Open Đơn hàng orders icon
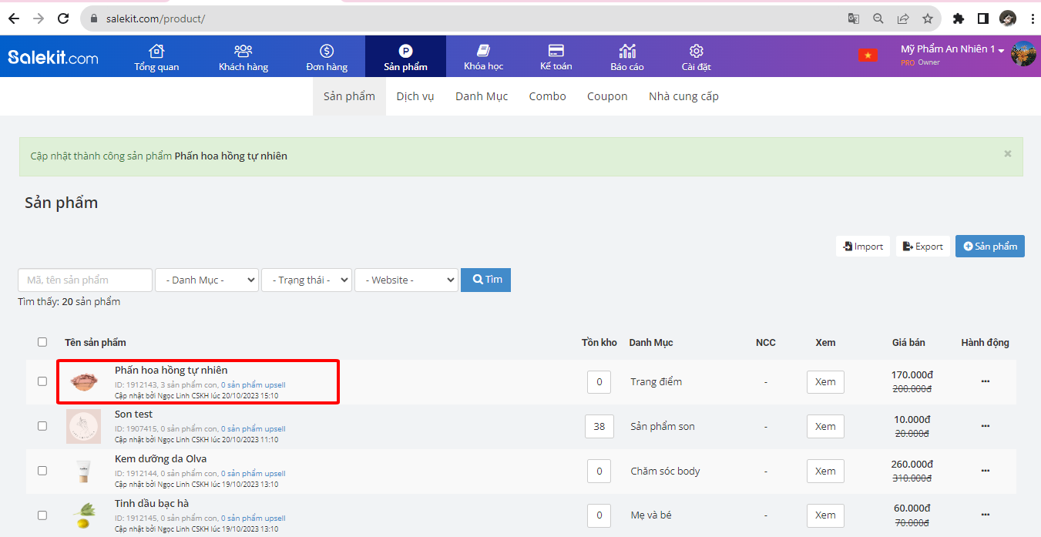1041x537 pixels. pos(327,52)
